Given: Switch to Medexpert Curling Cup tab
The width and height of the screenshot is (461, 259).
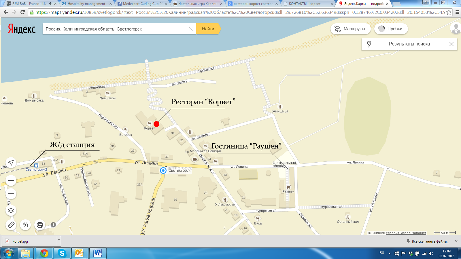Looking at the screenshot, I should [142, 4].
